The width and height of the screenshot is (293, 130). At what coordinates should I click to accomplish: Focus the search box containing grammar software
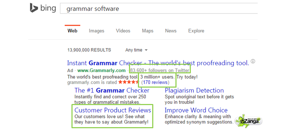point(159,9)
